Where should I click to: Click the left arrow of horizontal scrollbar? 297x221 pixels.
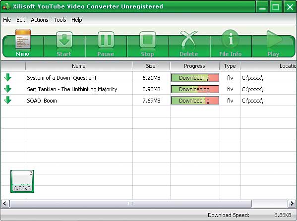point(5,204)
